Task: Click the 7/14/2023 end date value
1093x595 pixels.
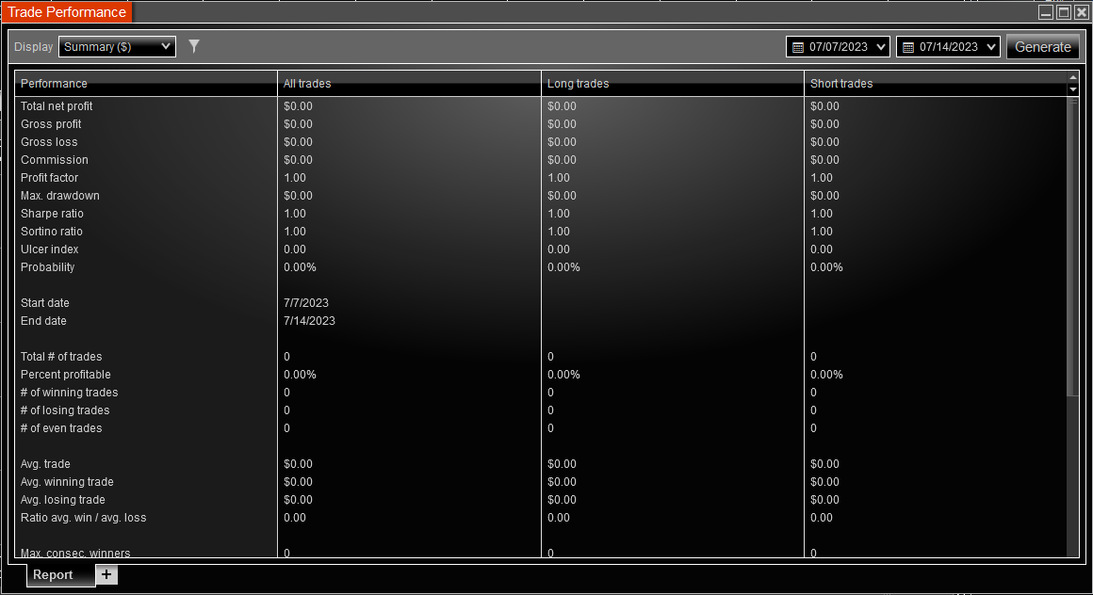Action: [x=309, y=321]
